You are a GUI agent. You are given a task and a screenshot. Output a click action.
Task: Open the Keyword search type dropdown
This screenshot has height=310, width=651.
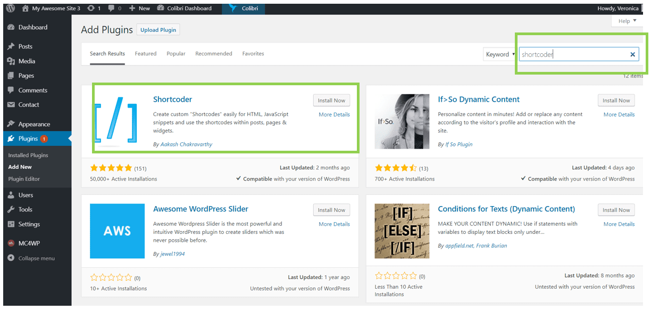[x=500, y=54]
